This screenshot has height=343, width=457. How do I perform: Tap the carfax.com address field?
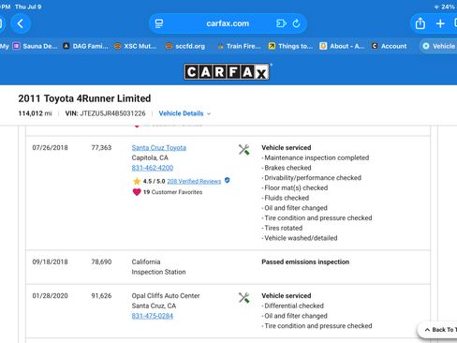tap(228, 23)
